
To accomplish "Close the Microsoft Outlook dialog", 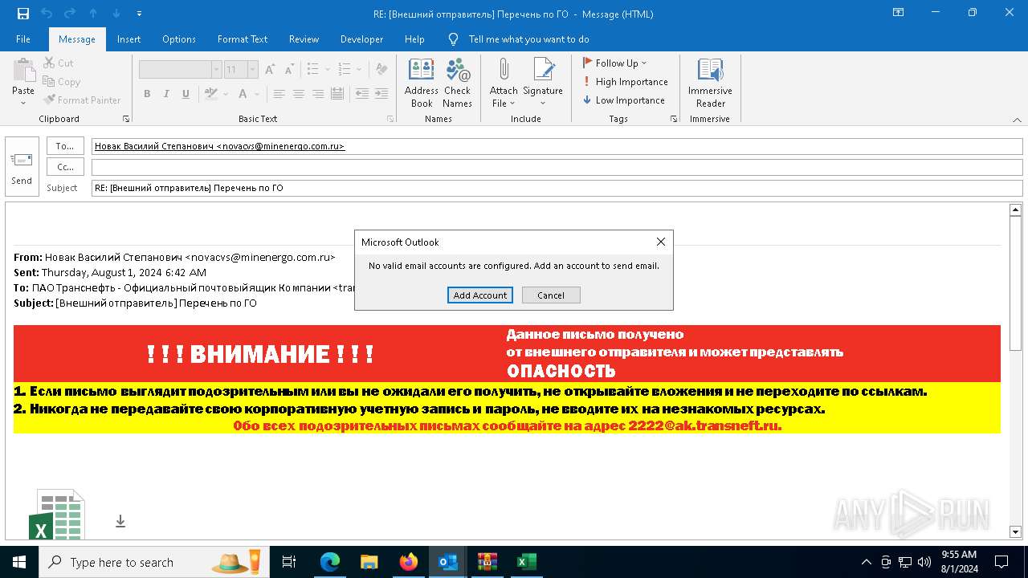I will click(660, 242).
